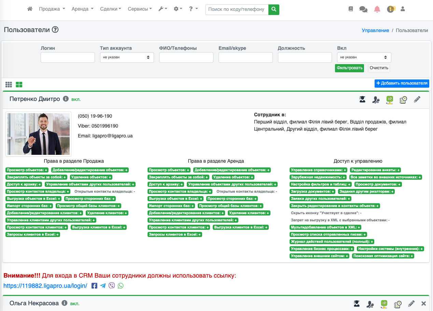Image resolution: width=433 pixels, height=311 pixels.
Task: Click in the Логин filter field
Action: click(x=68, y=57)
